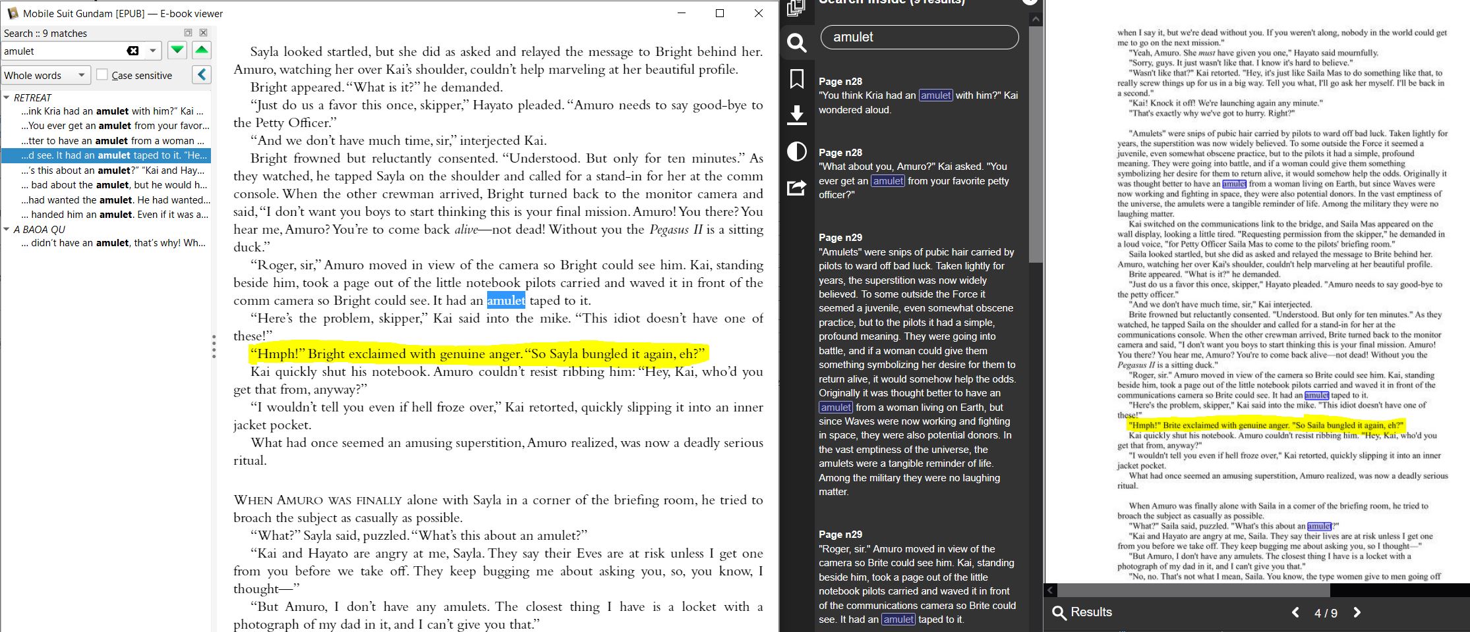Click in the e-book viewer amulet search field

(x=63, y=51)
